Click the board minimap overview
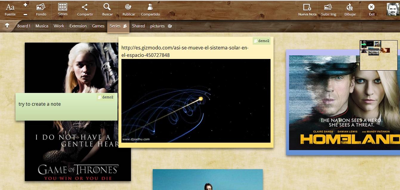This screenshot has width=400, height=190. point(379,55)
